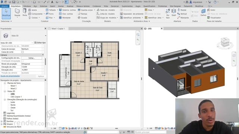Select the Porta door tool
The width and height of the screenshot is (239, 134).
(x=25, y=12)
